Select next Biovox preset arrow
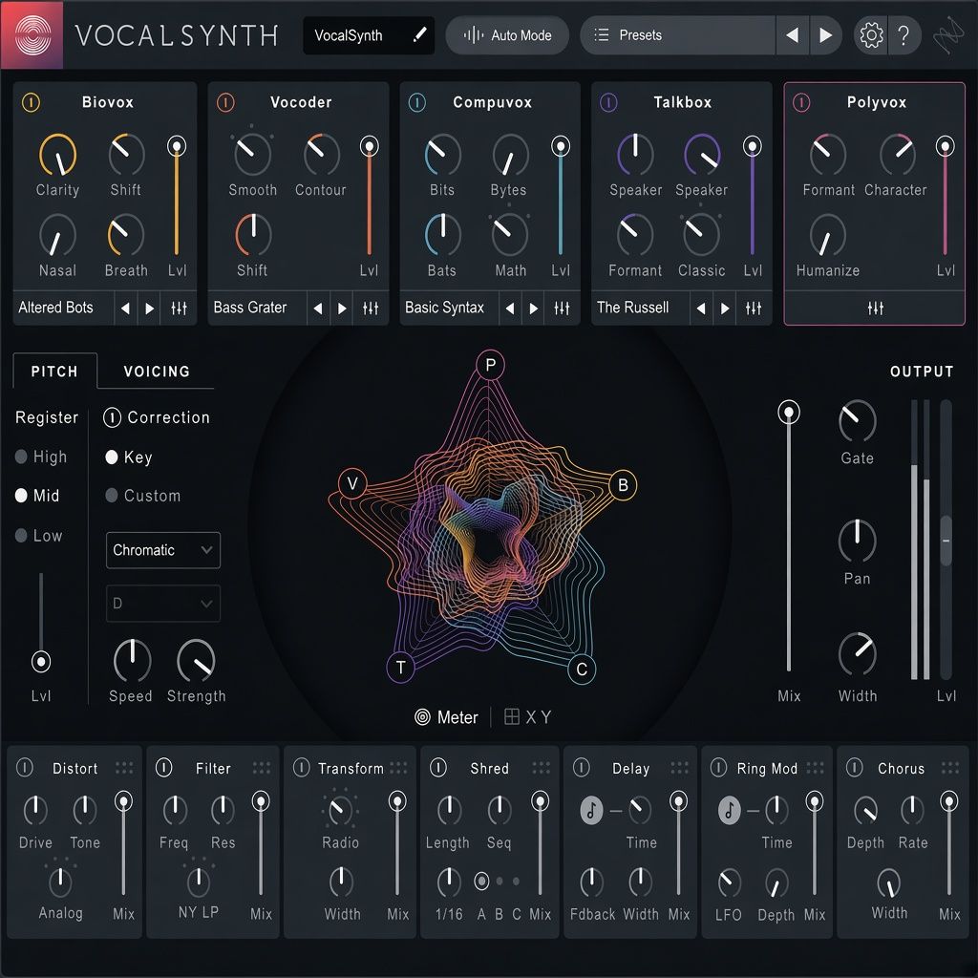 [x=149, y=308]
